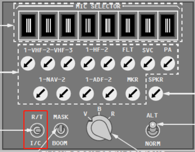Click the SVC interphone volume knob

click(x=148, y=63)
